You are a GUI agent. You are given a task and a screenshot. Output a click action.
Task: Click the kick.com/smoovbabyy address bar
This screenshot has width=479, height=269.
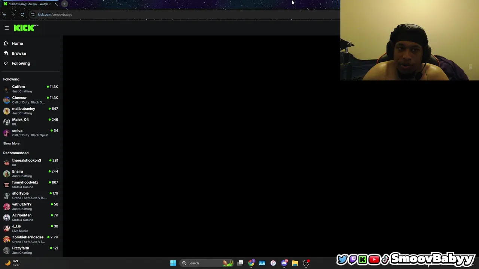[183, 15]
